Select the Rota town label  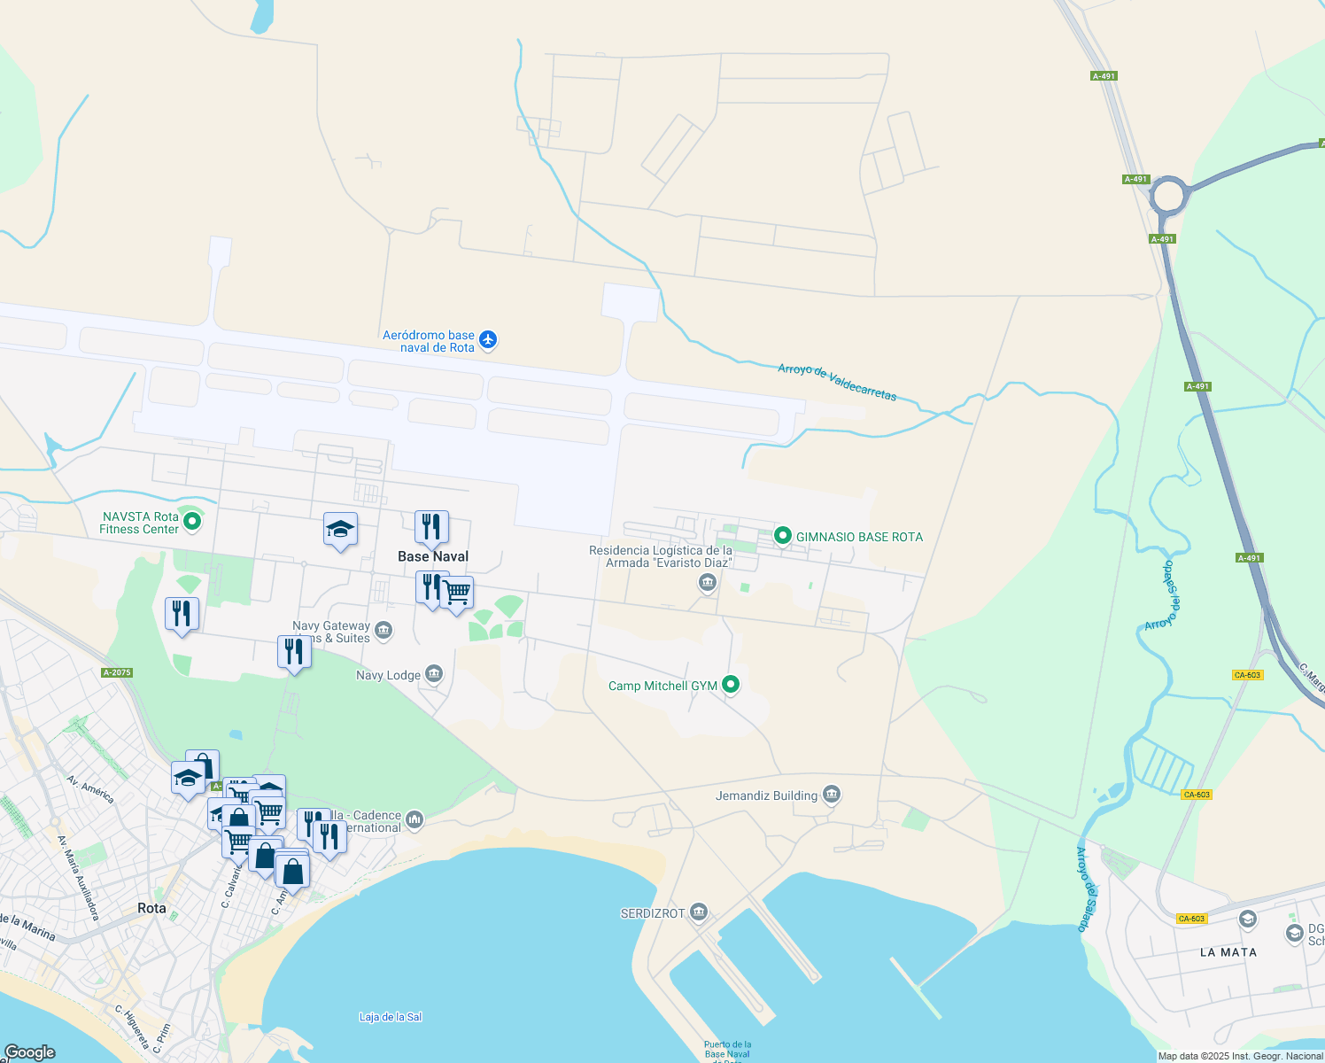(151, 908)
